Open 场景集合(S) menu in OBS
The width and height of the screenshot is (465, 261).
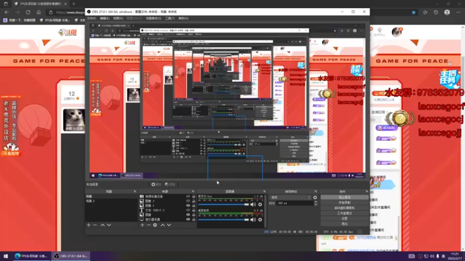(153, 19)
